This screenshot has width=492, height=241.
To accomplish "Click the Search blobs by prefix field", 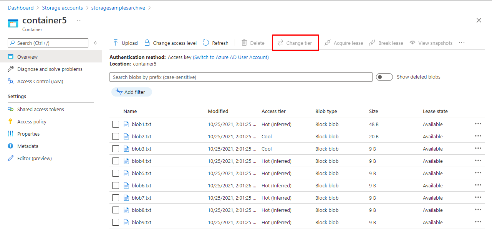I will 241,77.
